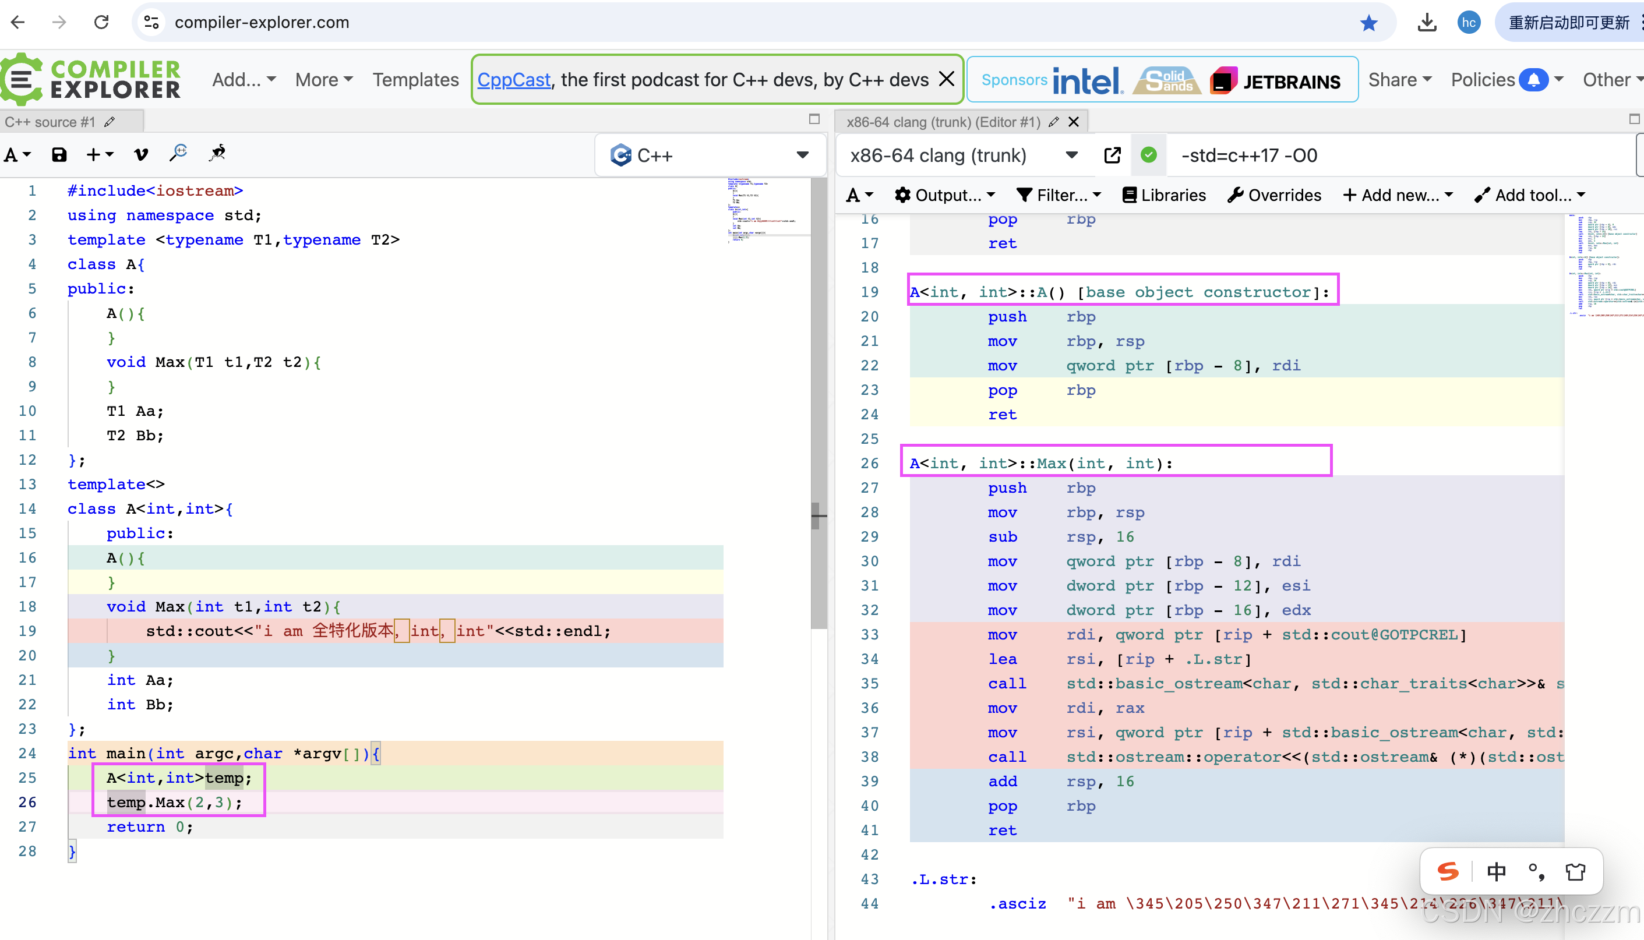Image resolution: width=1644 pixels, height=940 pixels.
Task: Click pencil icon to rename C++ source tab
Action: point(111,122)
